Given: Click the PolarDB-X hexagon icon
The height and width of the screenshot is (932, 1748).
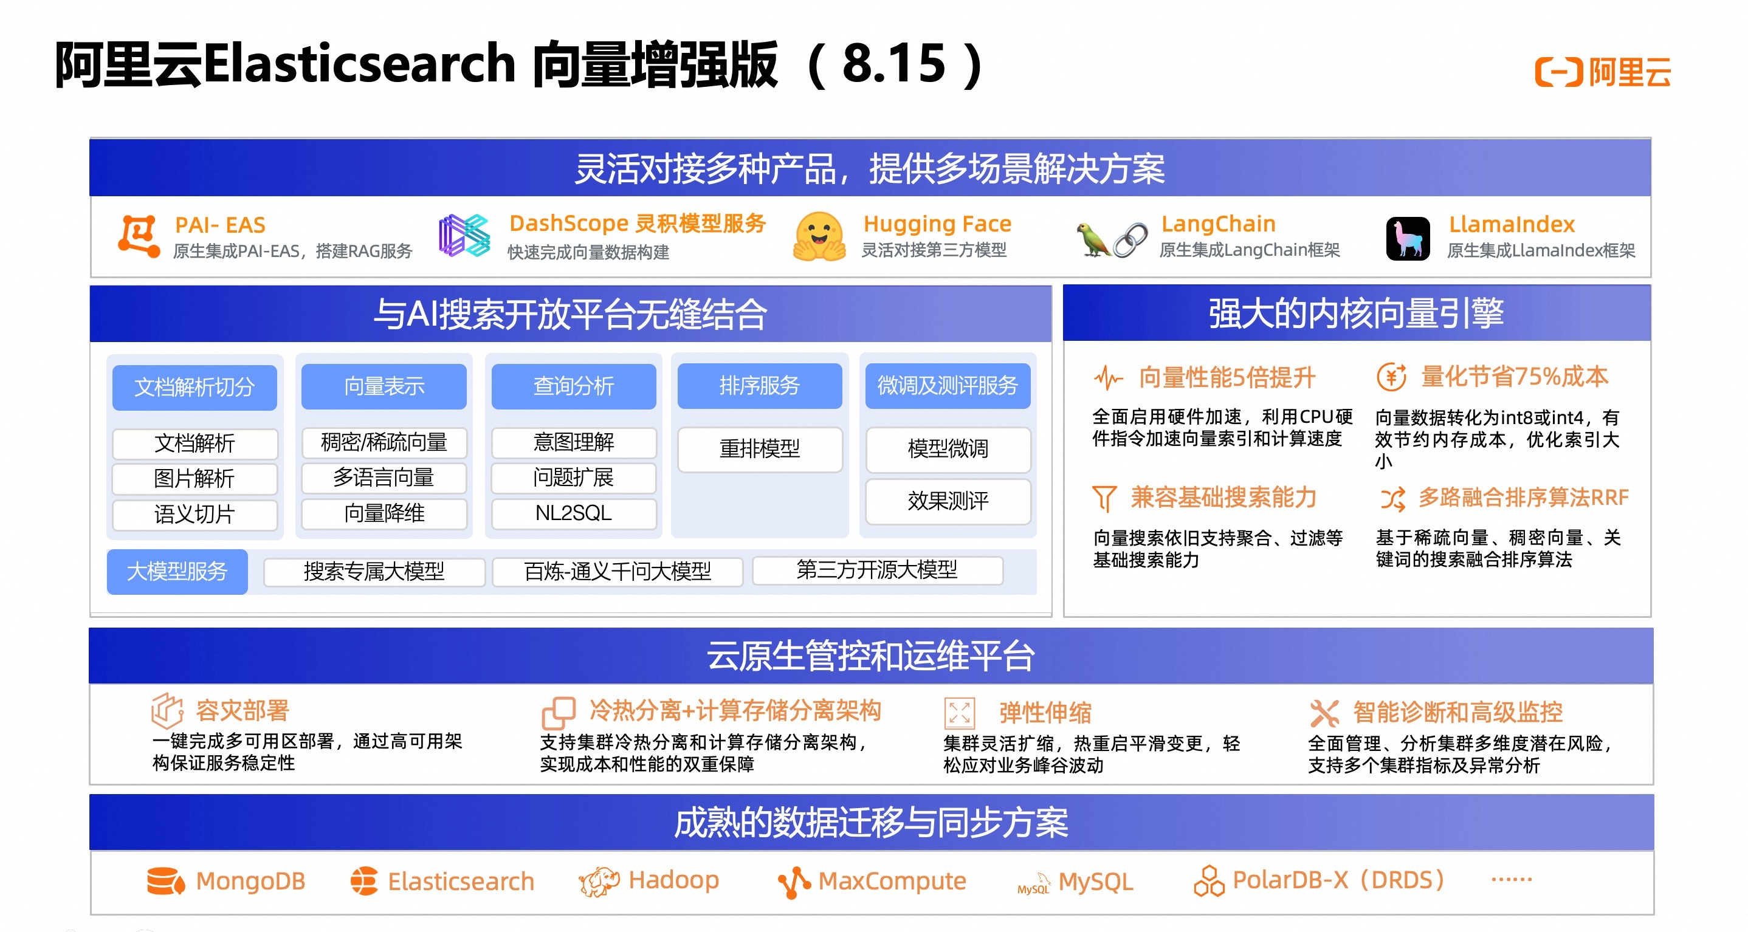Looking at the screenshot, I should (x=1208, y=880).
